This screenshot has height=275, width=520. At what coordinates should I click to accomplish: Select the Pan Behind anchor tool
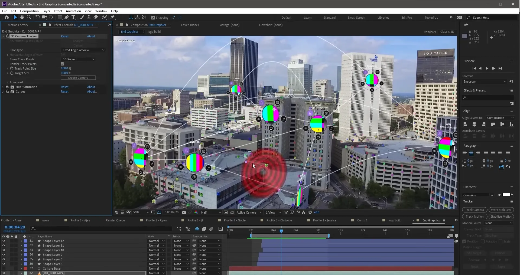(51, 17)
